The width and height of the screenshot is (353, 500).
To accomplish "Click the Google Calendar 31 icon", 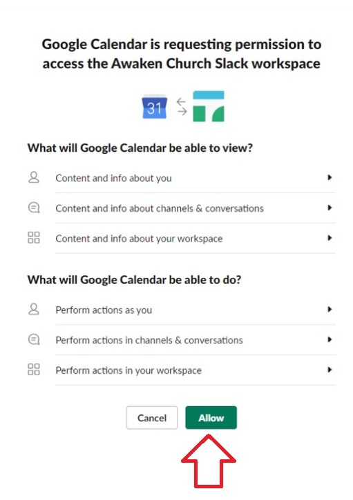I will tap(154, 106).
